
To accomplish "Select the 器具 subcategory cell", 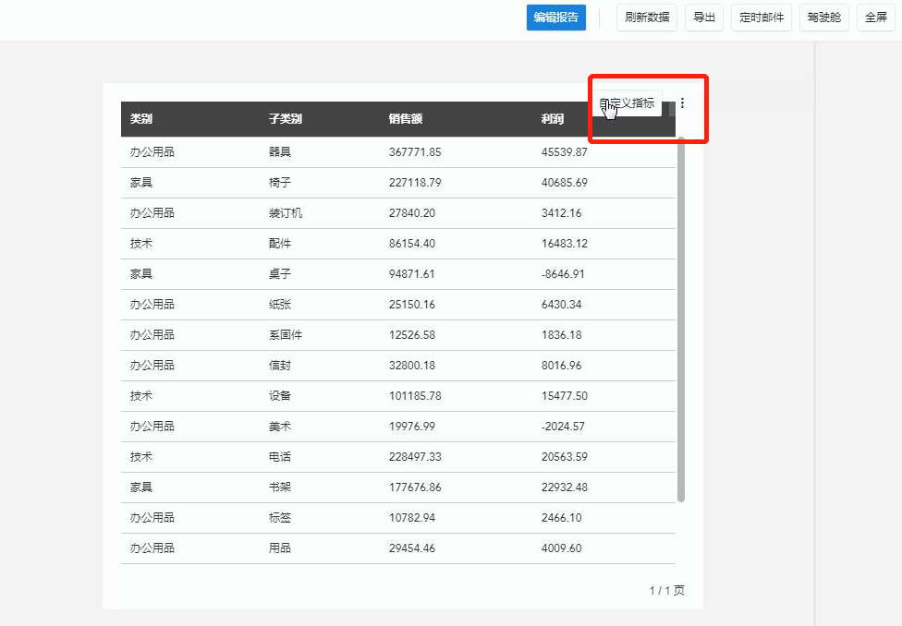I will [280, 152].
